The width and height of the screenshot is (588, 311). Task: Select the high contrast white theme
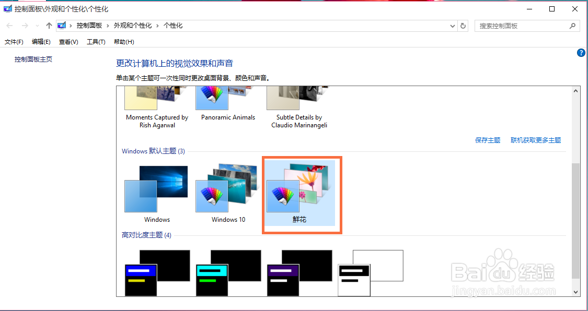[371, 272]
